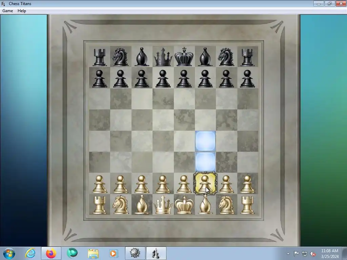Close the Chess Titans window
The image size is (347, 260).
[341, 3]
